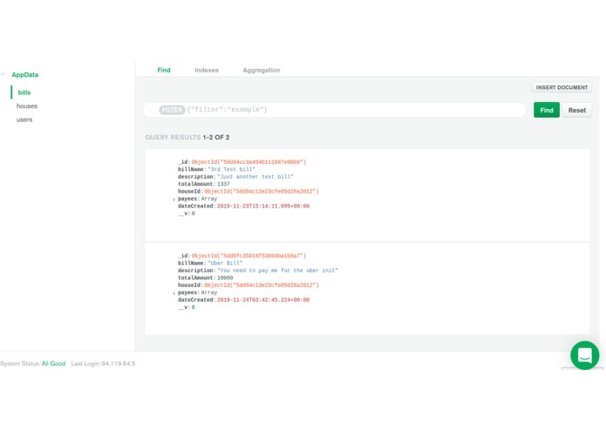Click totalAmount value 10000
Image resolution: width=606 pixels, height=431 pixels.
coord(225,278)
